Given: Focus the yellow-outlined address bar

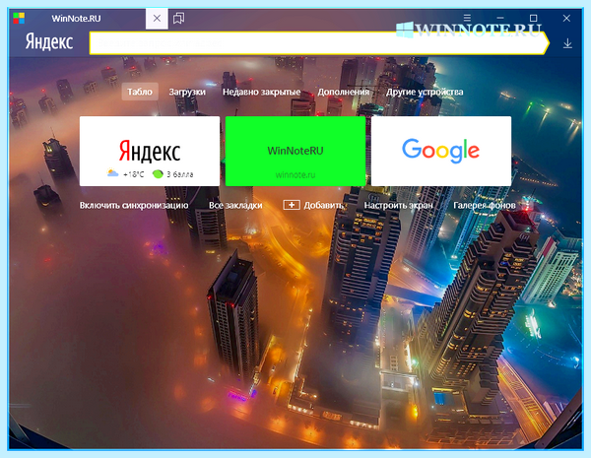Looking at the screenshot, I should click(x=318, y=43).
